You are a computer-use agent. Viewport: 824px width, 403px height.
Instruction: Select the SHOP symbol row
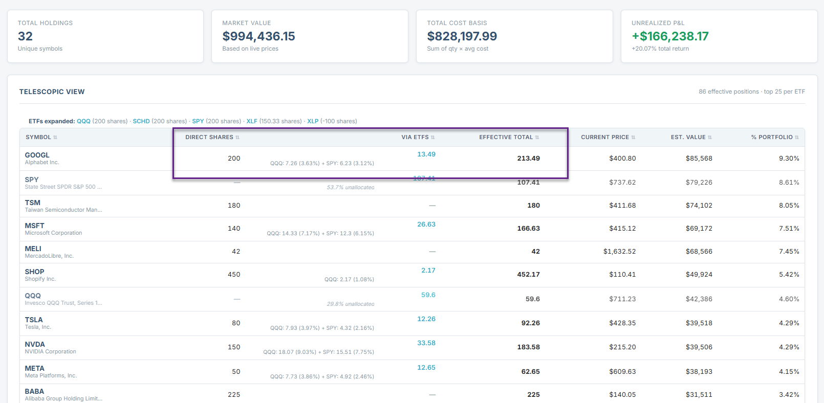pyautogui.click(x=412, y=275)
